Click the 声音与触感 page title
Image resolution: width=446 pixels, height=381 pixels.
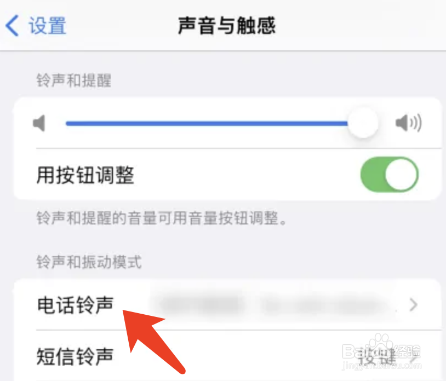click(x=227, y=26)
